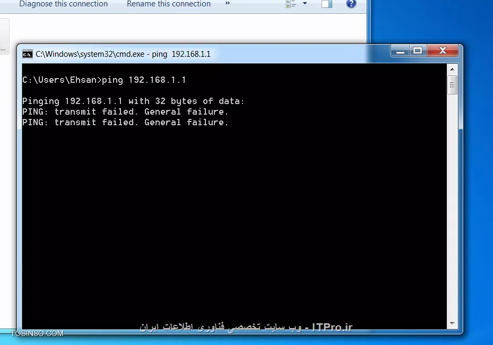Screen dimensions: 493x345
Task: Click the 'Pinging 192.168.1.1 with 32 bytes' line
Action: coord(133,101)
